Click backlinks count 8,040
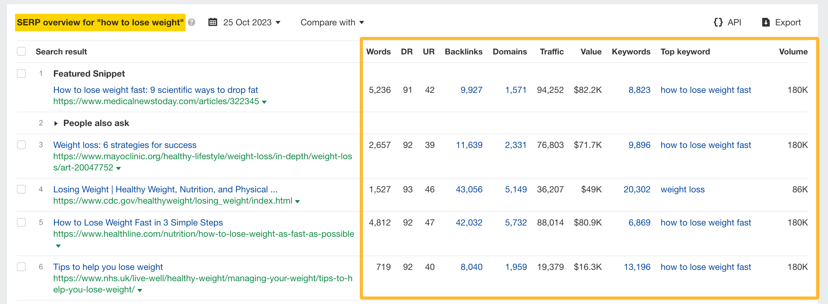The width and height of the screenshot is (828, 304). coord(471,267)
